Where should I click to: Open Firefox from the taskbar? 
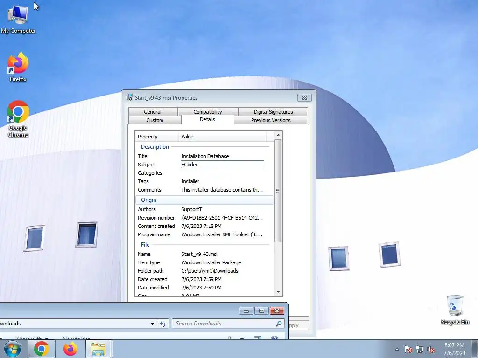coord(70,349)
